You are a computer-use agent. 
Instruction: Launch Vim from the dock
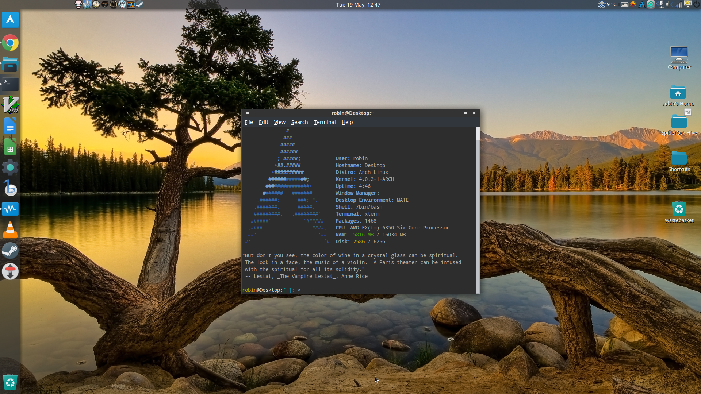[10, 105]
